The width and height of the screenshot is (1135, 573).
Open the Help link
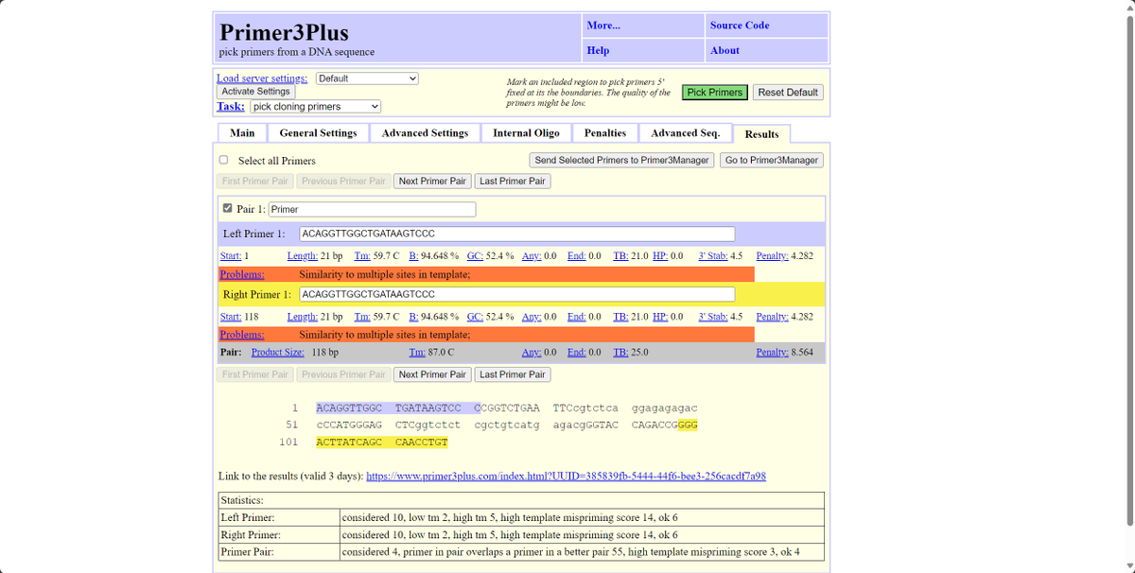pyautogui.click(x=598, y=50)
